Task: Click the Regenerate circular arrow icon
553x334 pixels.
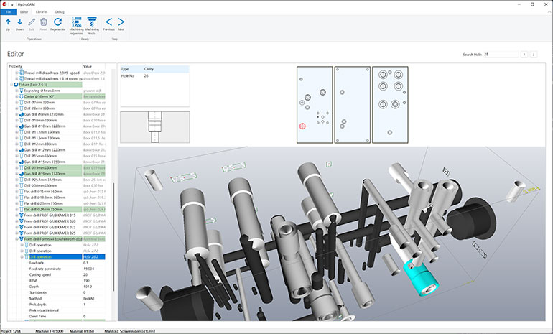Action: (x=58, y=22)
